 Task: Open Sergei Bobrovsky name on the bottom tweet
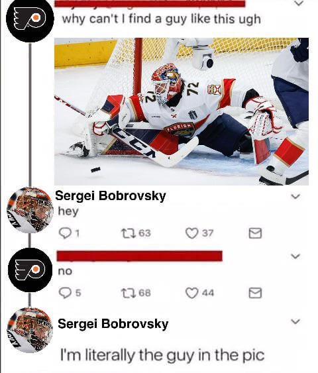point(113,324)
